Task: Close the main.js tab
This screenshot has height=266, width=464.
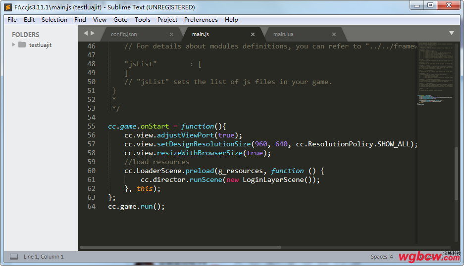Action: 253,35
